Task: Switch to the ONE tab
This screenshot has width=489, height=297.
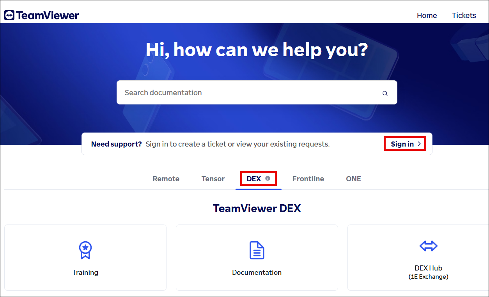Action: pos(353,179)
